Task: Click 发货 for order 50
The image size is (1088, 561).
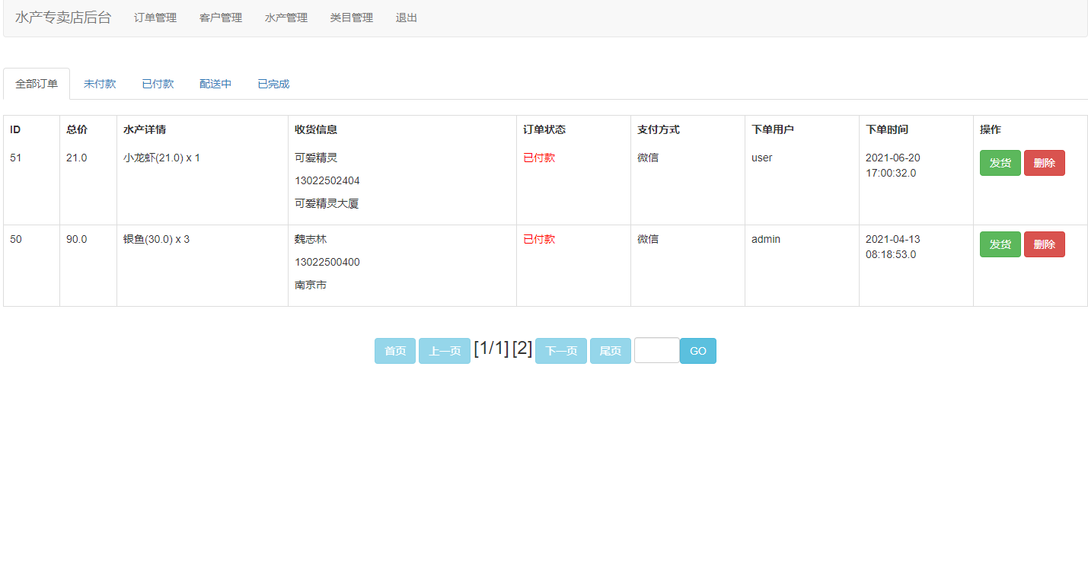Action: [1000, 244]
